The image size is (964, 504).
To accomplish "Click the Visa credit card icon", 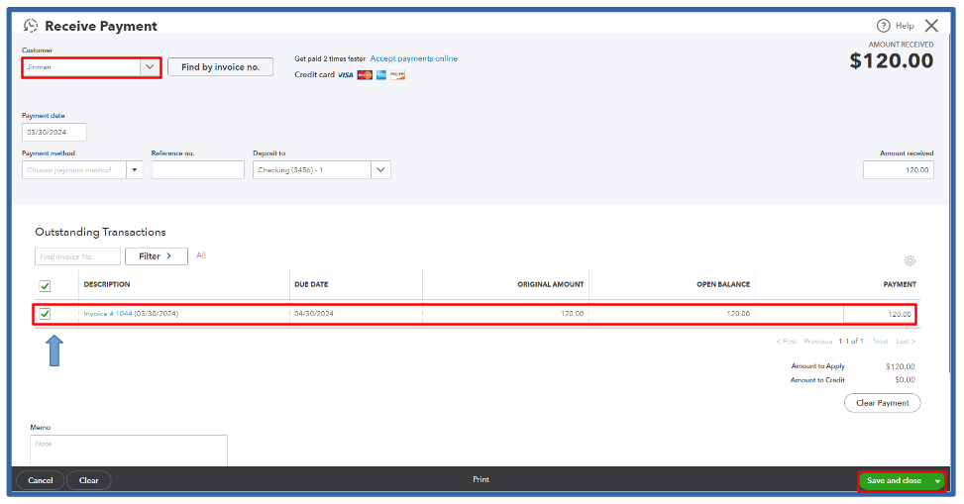I will (x=345, y=75).
